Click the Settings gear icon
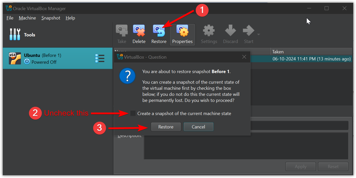This screenshot has height=178, width=356. click(209, 30)
